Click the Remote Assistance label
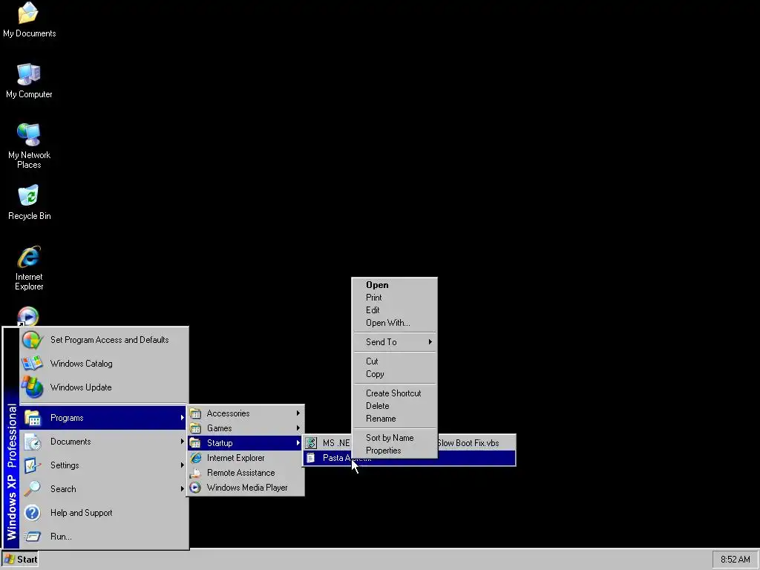 pyautogui.click(x=241, y=473)
